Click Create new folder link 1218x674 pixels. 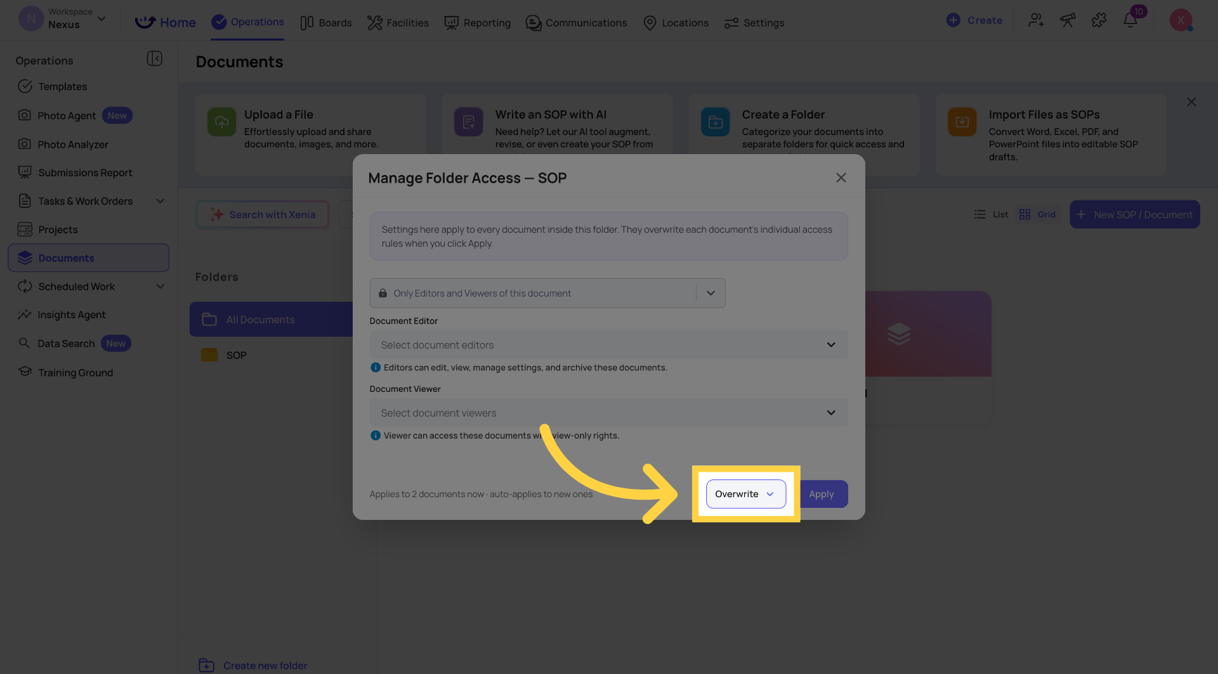click(x=253, y=665)
